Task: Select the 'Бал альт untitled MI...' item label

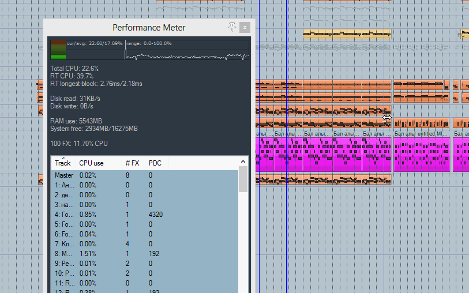Action: coord(422,134)
